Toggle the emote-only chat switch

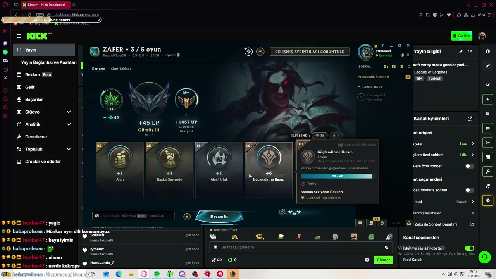point(469,190)
